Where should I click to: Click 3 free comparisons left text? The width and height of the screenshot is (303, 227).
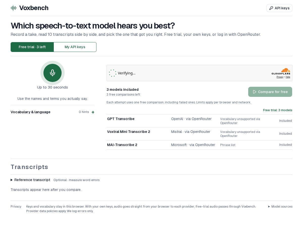coord(123,95)
